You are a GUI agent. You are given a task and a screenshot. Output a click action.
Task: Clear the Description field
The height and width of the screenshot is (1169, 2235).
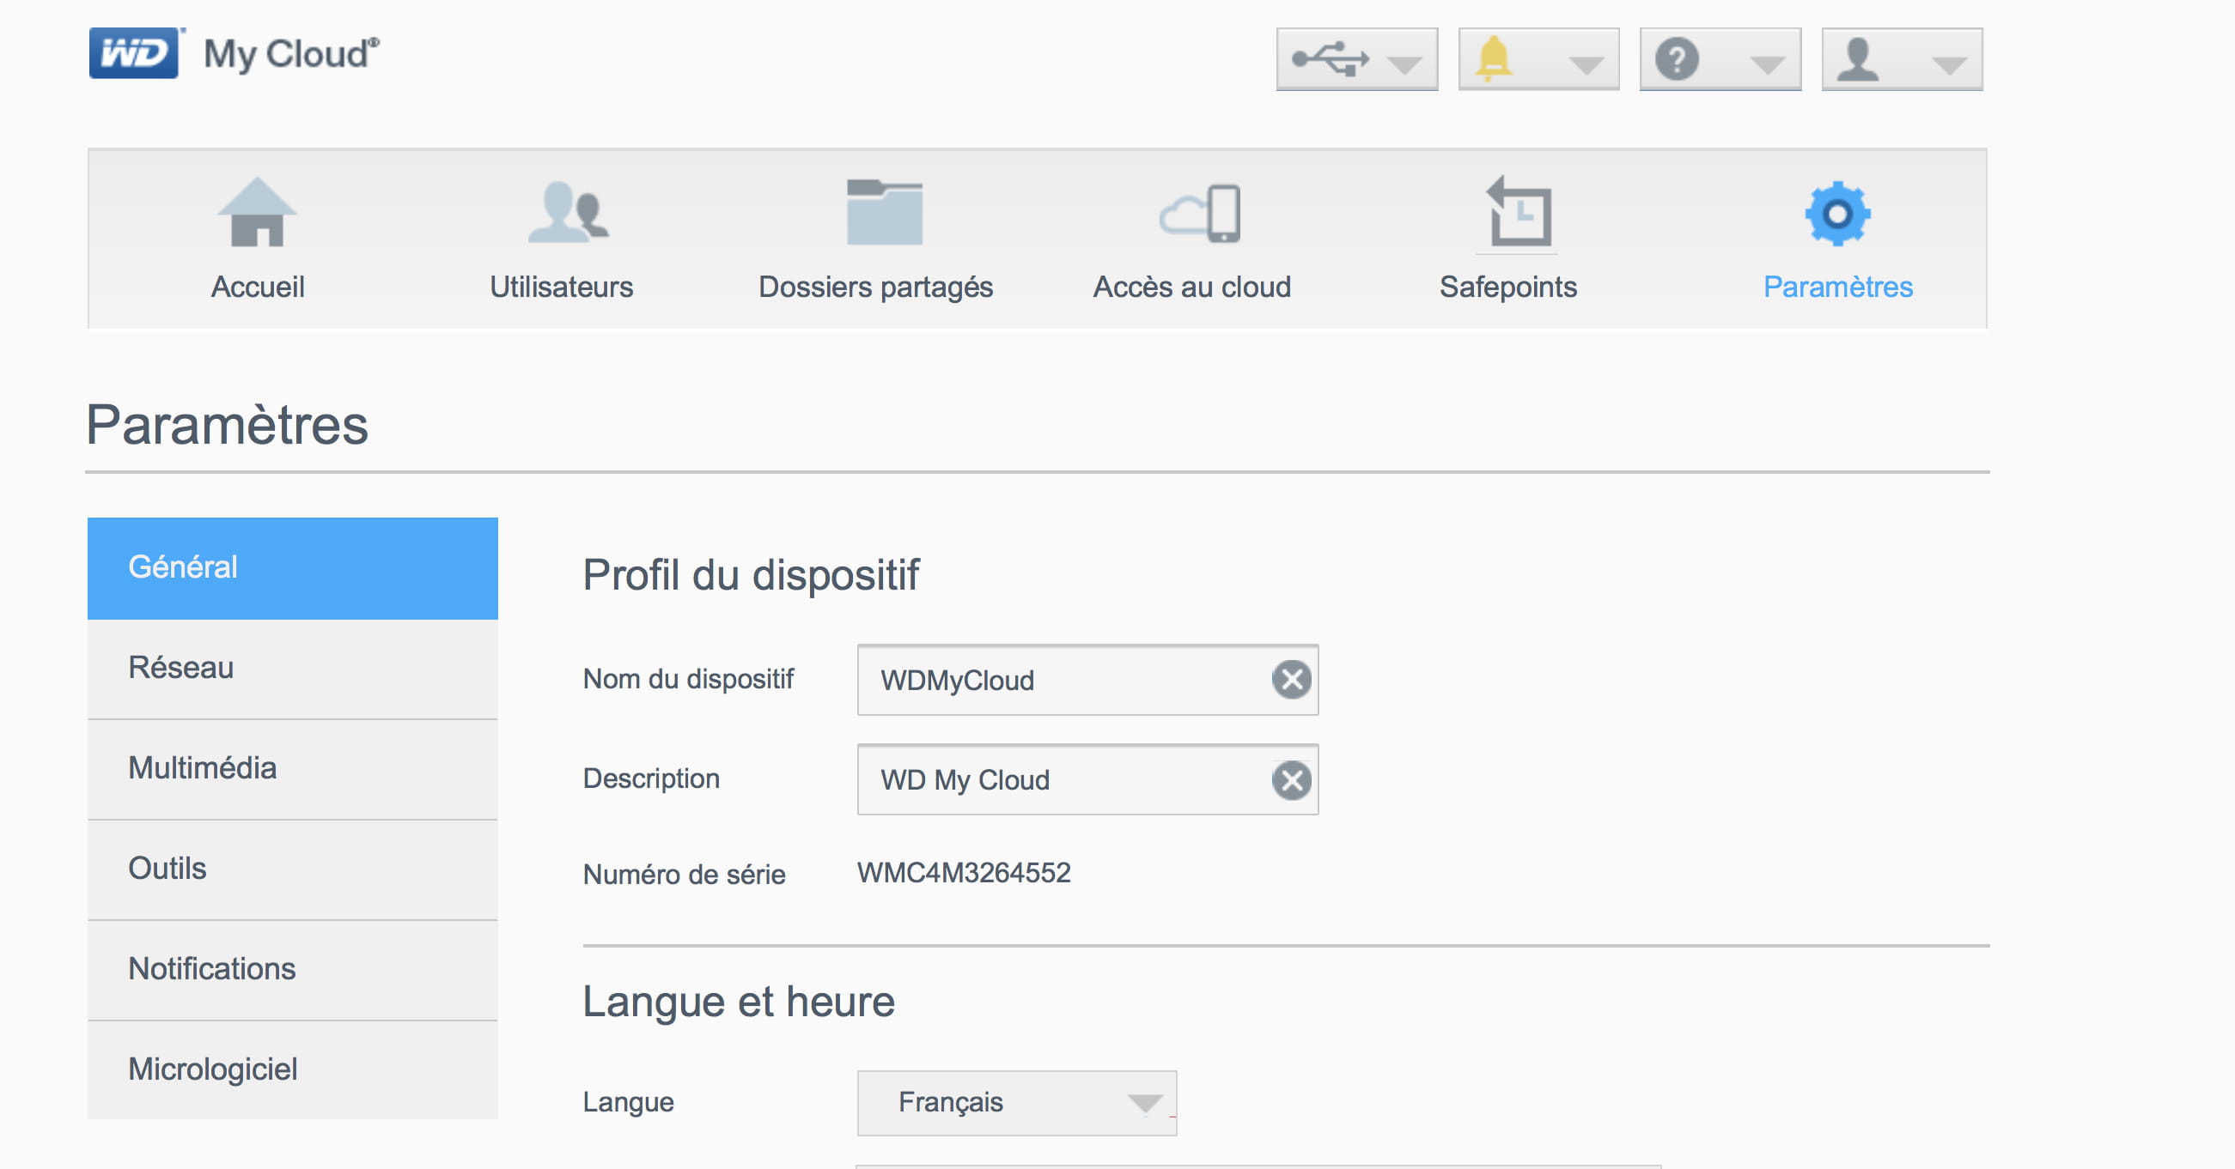point(1292,780)
